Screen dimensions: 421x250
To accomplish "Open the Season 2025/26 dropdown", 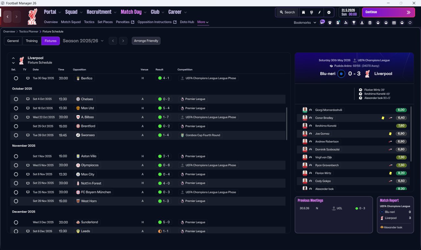I will pos(83,41).
